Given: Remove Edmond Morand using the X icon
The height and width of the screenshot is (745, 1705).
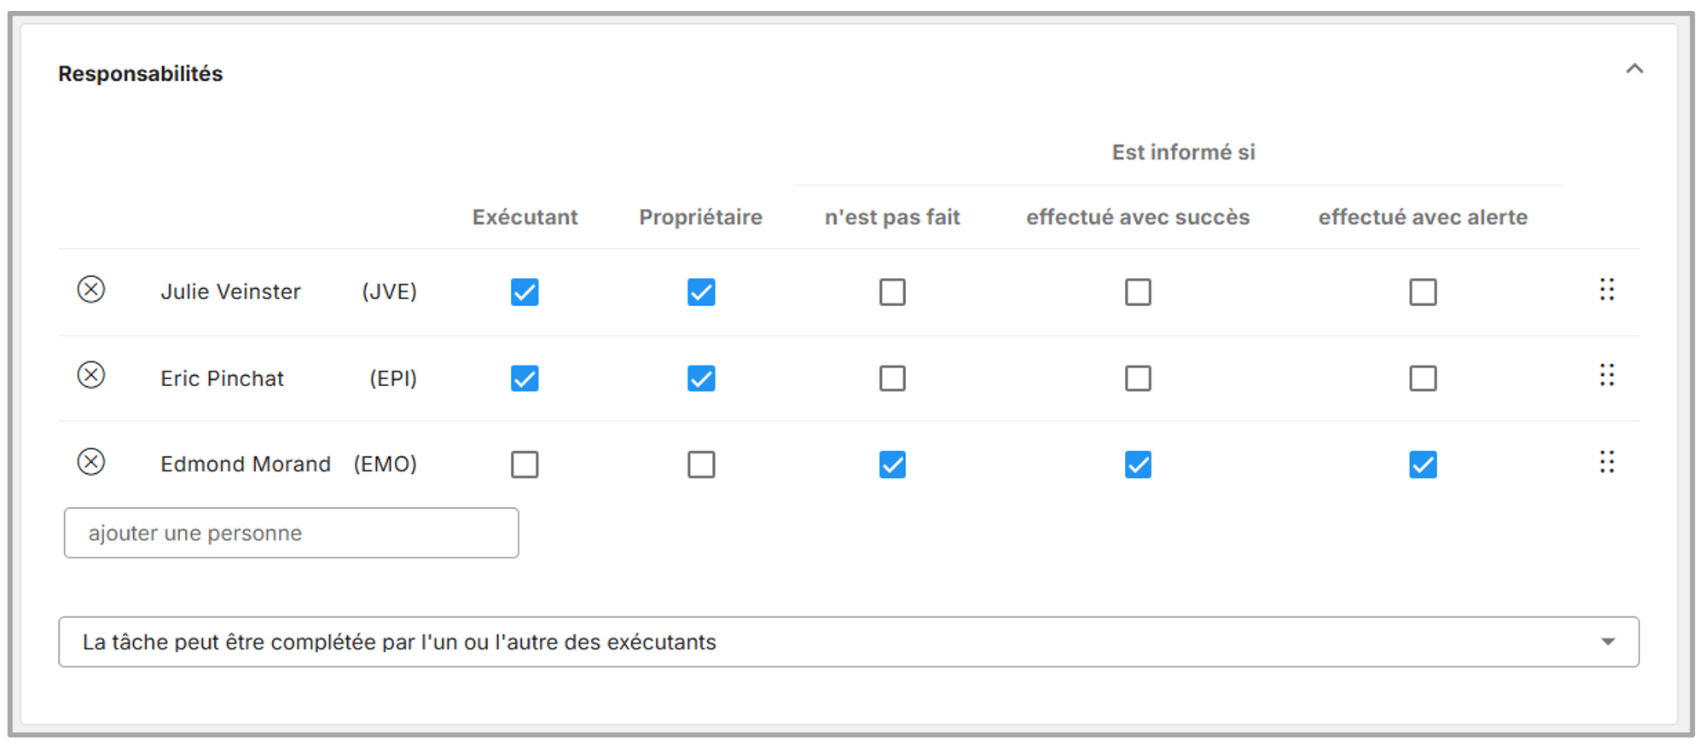Looking at the screenshot, I should click(x=91, y=462).
